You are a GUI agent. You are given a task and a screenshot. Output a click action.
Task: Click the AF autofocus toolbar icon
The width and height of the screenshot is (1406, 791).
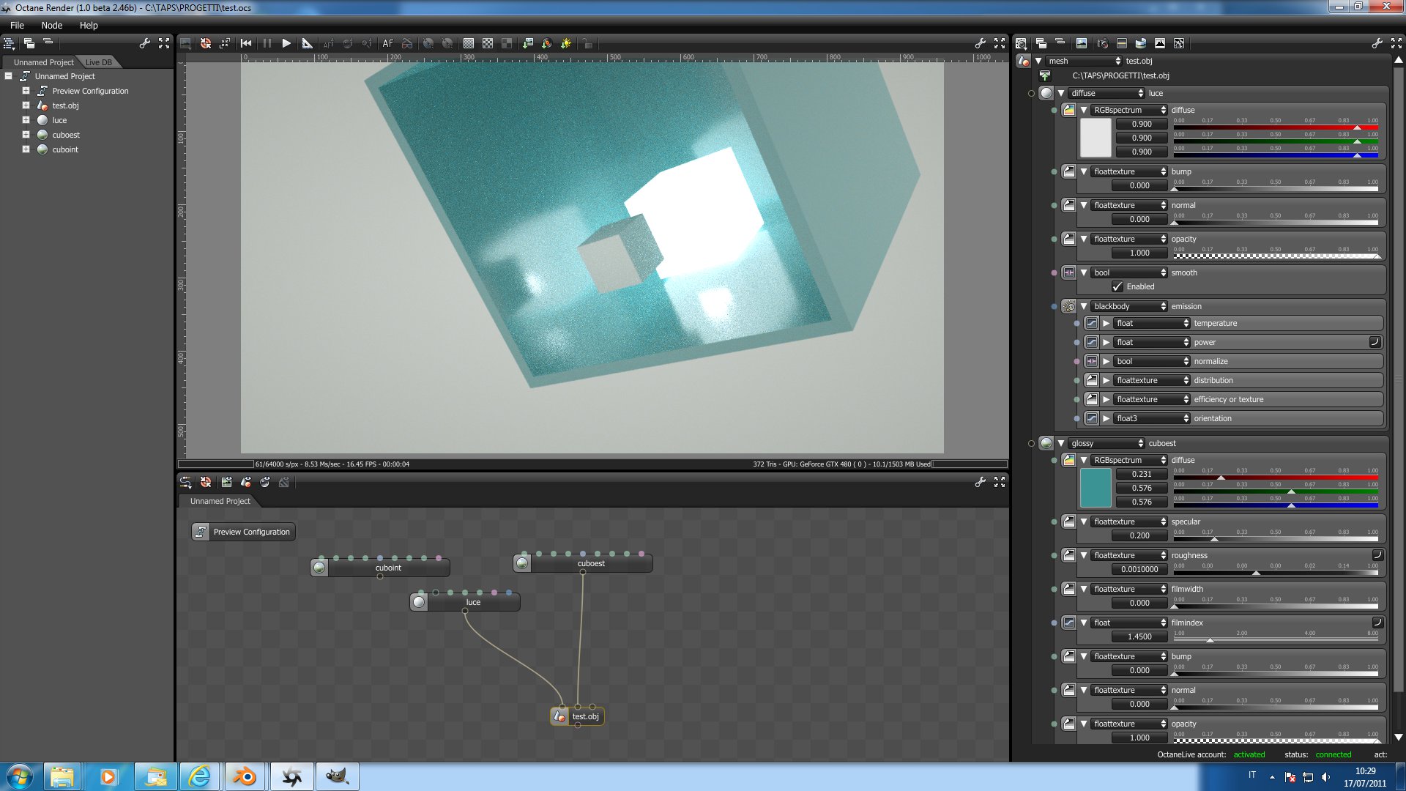387,44
